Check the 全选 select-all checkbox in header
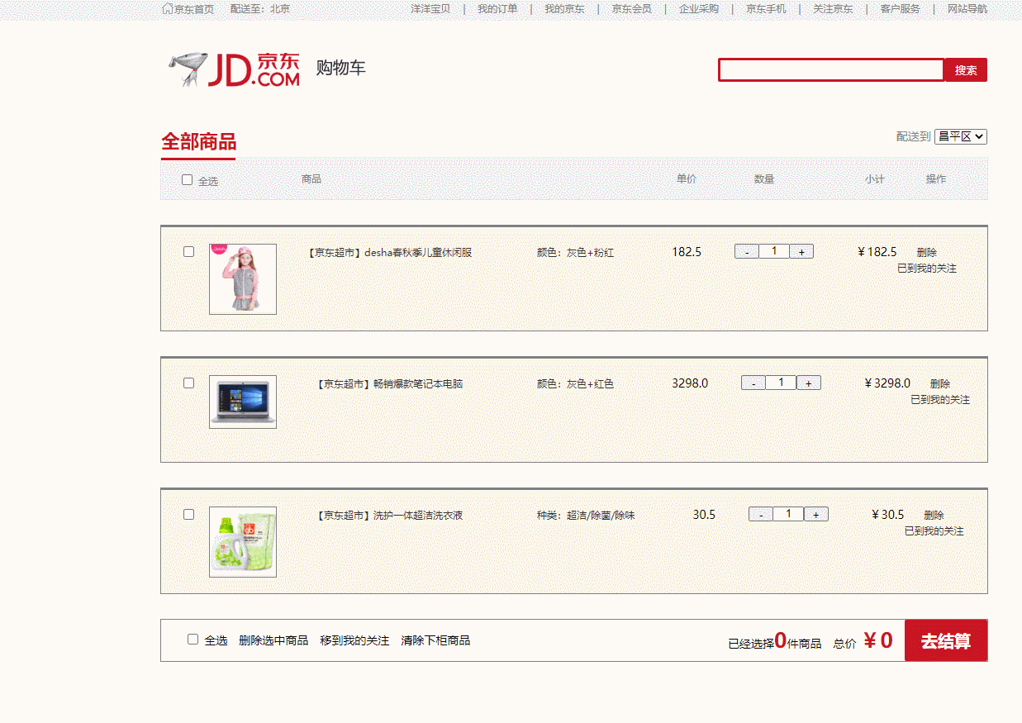Screen dimensions: 1022x723 pos(187,178)
